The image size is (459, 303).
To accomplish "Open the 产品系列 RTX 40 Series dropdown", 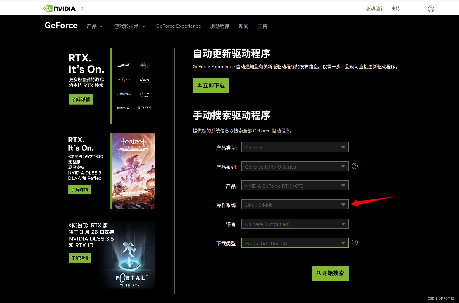I will 295,166.
